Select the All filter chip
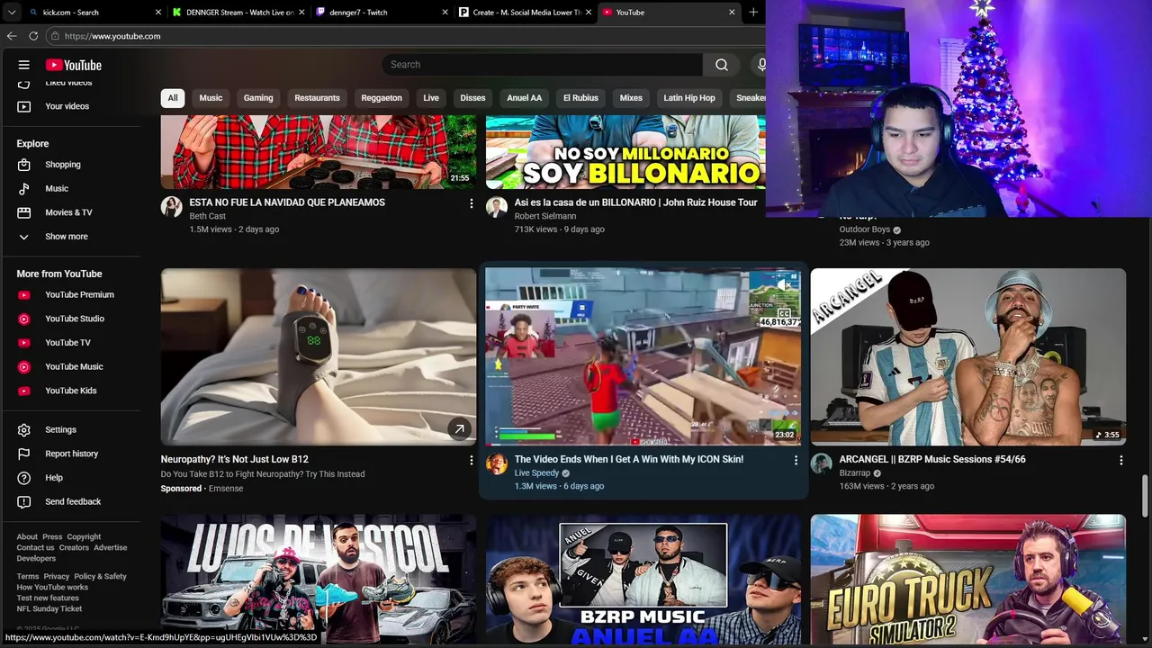 point(173,98)
